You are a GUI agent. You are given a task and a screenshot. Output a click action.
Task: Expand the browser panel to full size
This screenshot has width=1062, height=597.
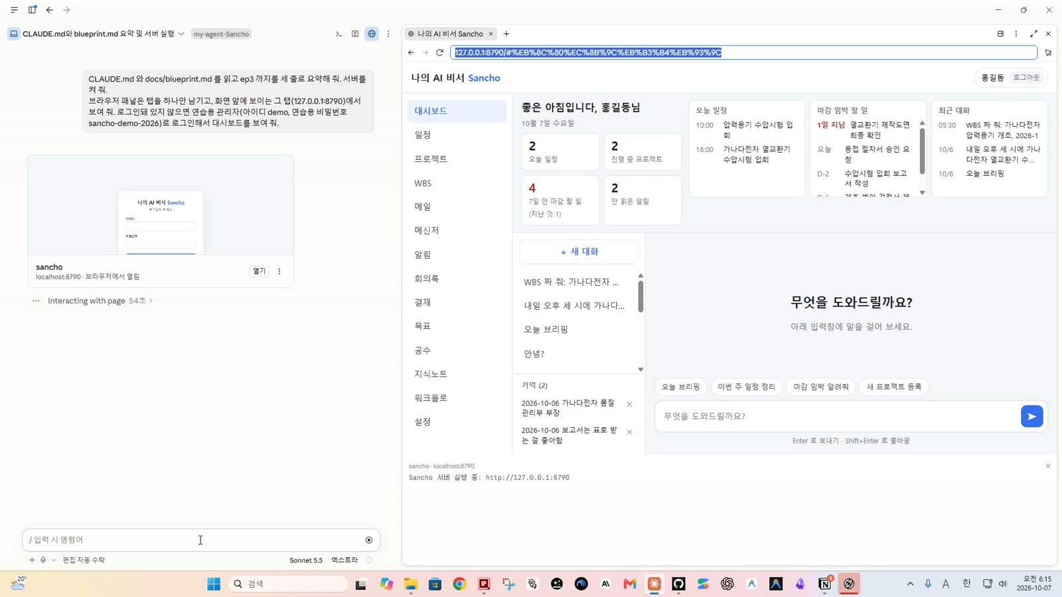[1033, 34]
